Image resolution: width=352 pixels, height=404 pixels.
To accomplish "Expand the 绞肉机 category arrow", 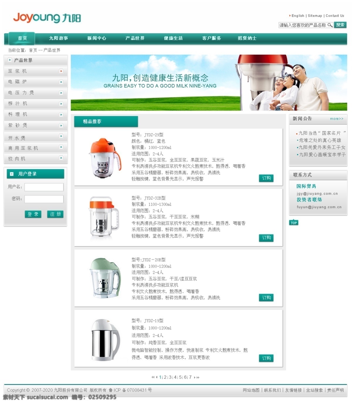I will tap(61, 158).
